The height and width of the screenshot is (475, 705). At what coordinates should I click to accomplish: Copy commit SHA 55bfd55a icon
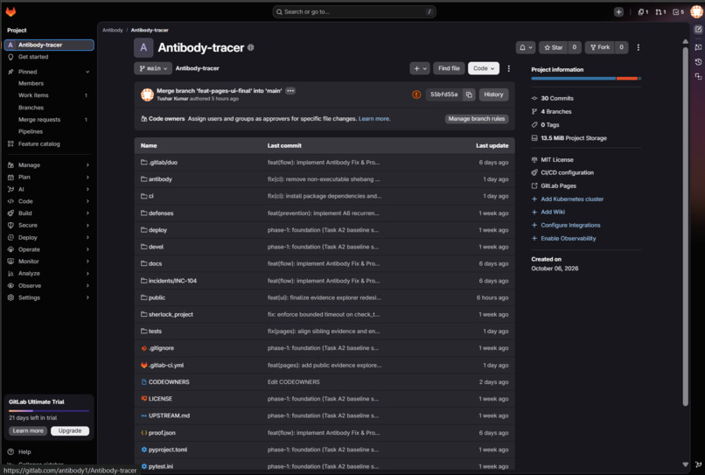coord(469,94)
